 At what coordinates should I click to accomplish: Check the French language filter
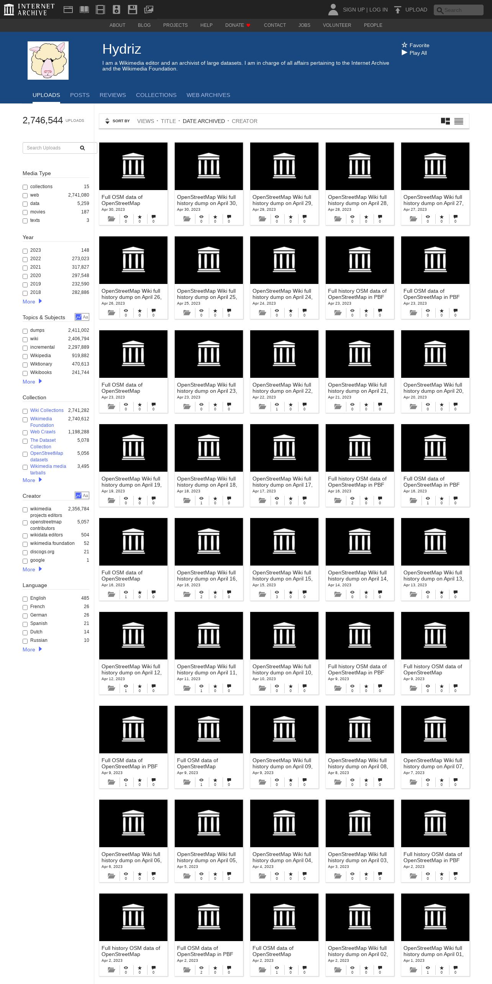pyautogui.click(x=25, y=607)
